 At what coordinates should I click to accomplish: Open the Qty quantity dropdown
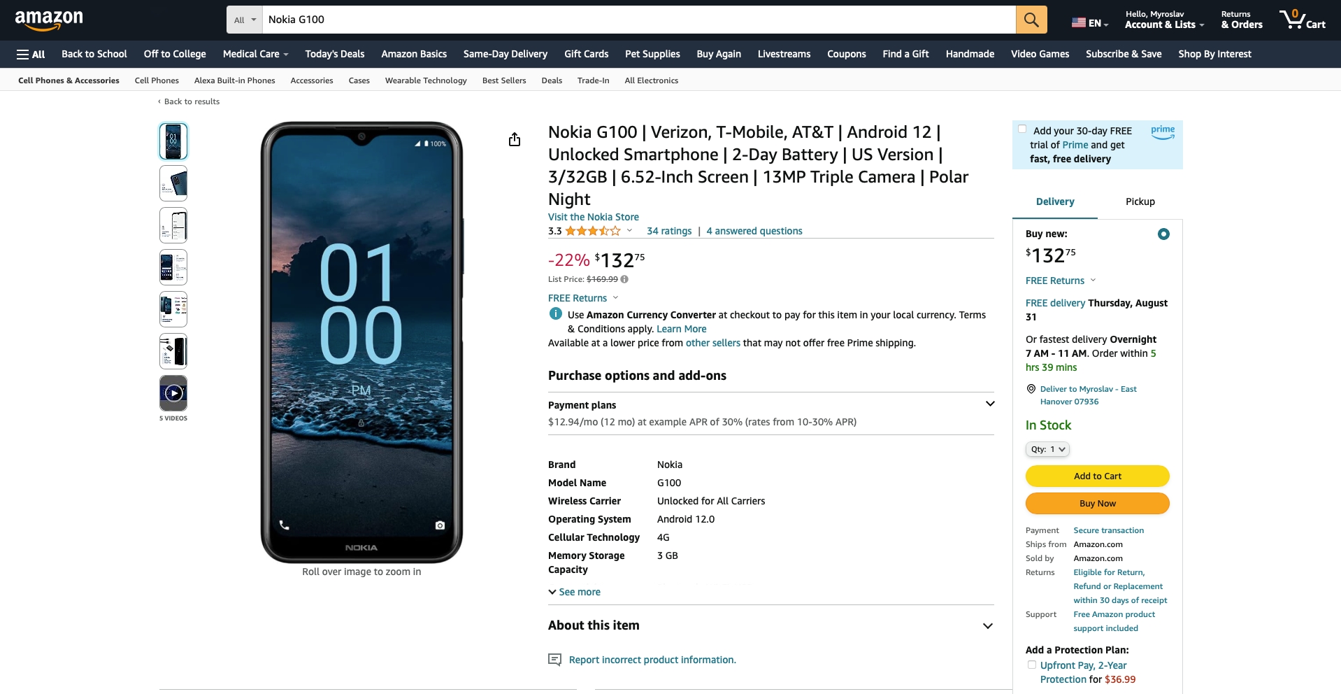[x=1047, y=449]
